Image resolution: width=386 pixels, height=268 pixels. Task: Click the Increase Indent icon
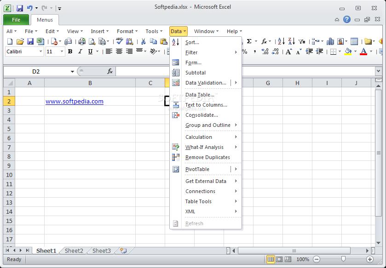coord(309,51)
